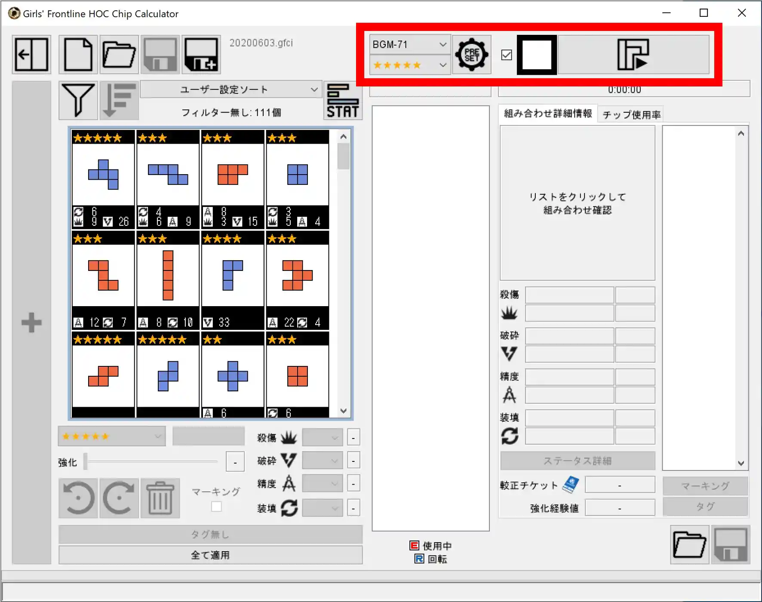The height and width of the screenshot is (602, 762).
Task: Switch to チップ使用率 tab
Action: [631, 114]
